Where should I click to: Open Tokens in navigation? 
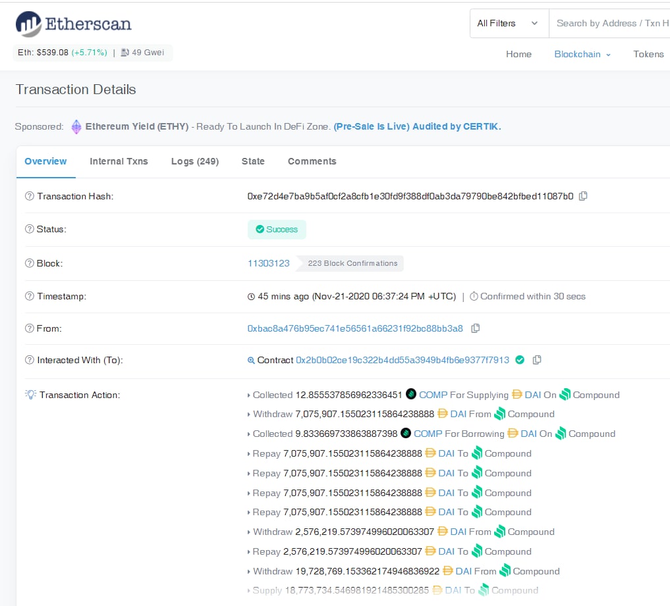[648, 54]
